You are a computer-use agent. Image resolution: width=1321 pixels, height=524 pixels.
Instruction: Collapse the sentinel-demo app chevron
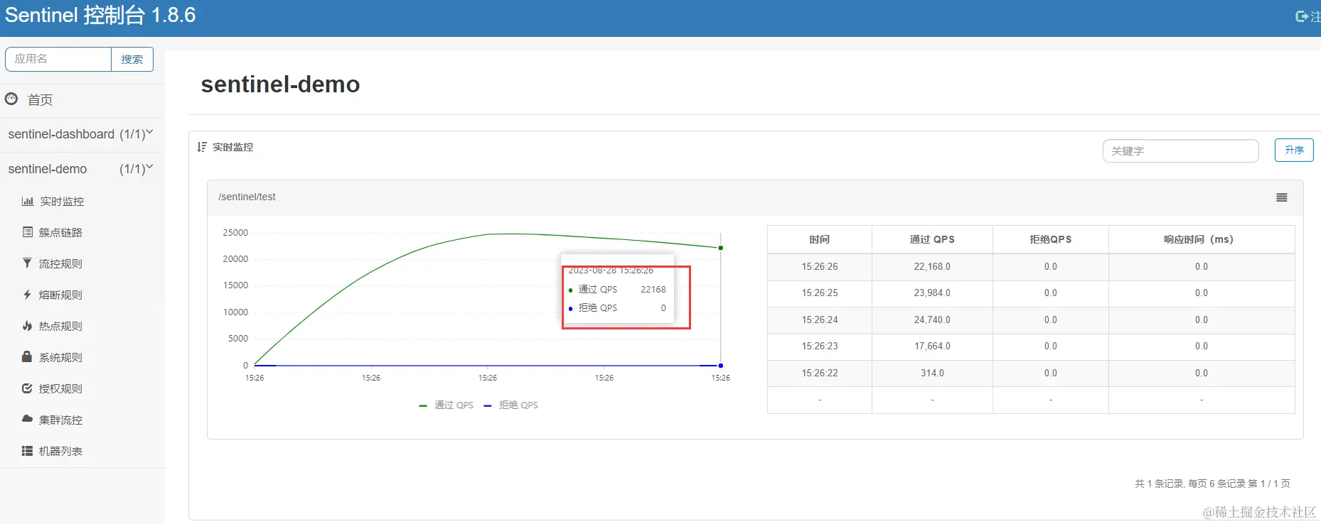[149, 168]
